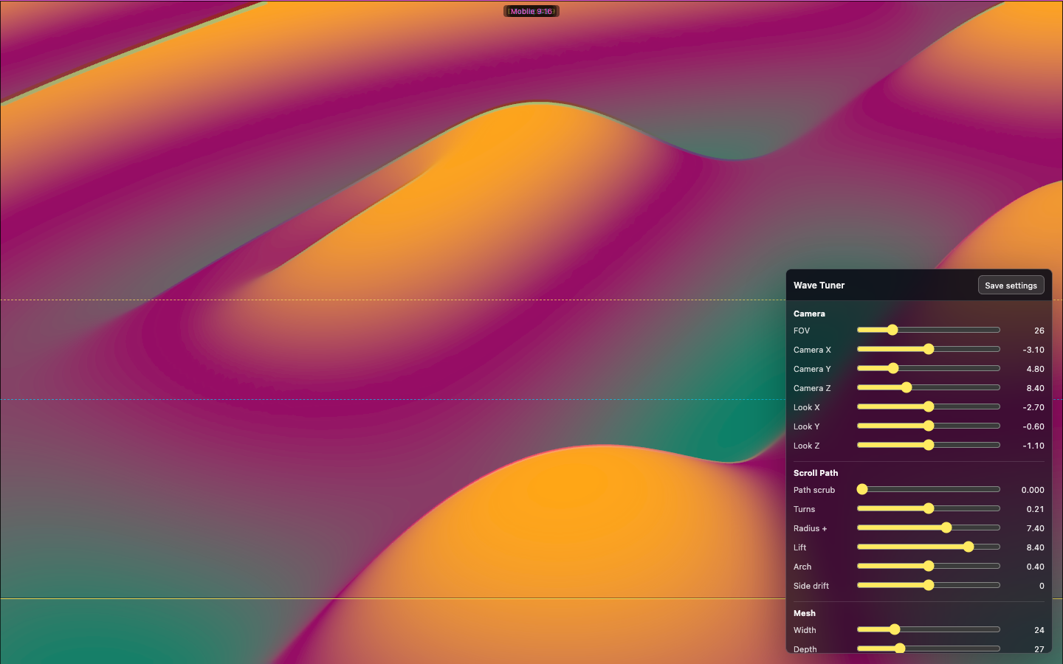The image size is (1063, 664).
Task: Click the Path scrub label
Action: pos(814,490)
